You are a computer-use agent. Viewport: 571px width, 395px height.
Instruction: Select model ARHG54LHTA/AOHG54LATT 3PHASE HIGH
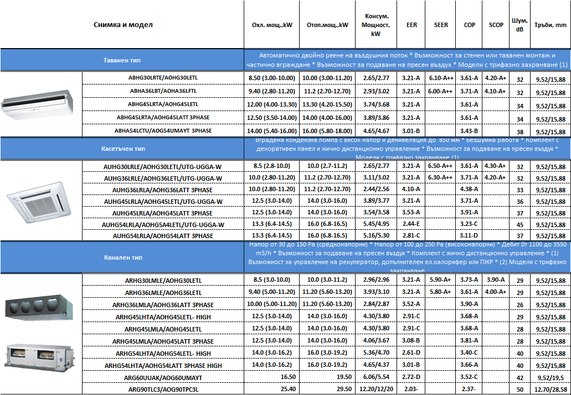click(x=163, y=365)
